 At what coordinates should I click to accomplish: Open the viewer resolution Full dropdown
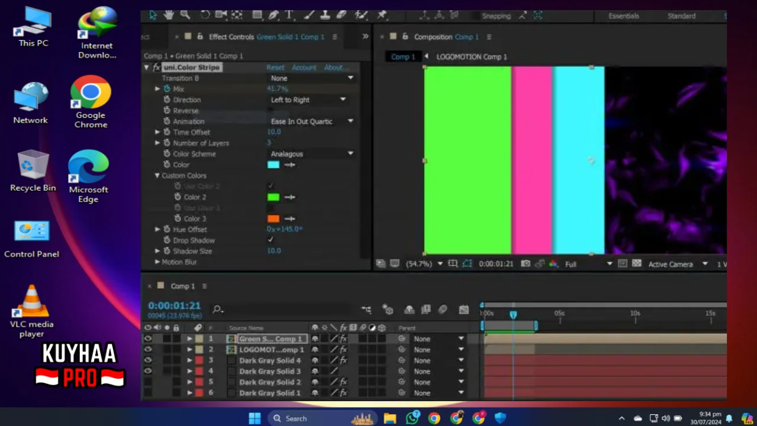pyautogui.click(x=588, y=264)
